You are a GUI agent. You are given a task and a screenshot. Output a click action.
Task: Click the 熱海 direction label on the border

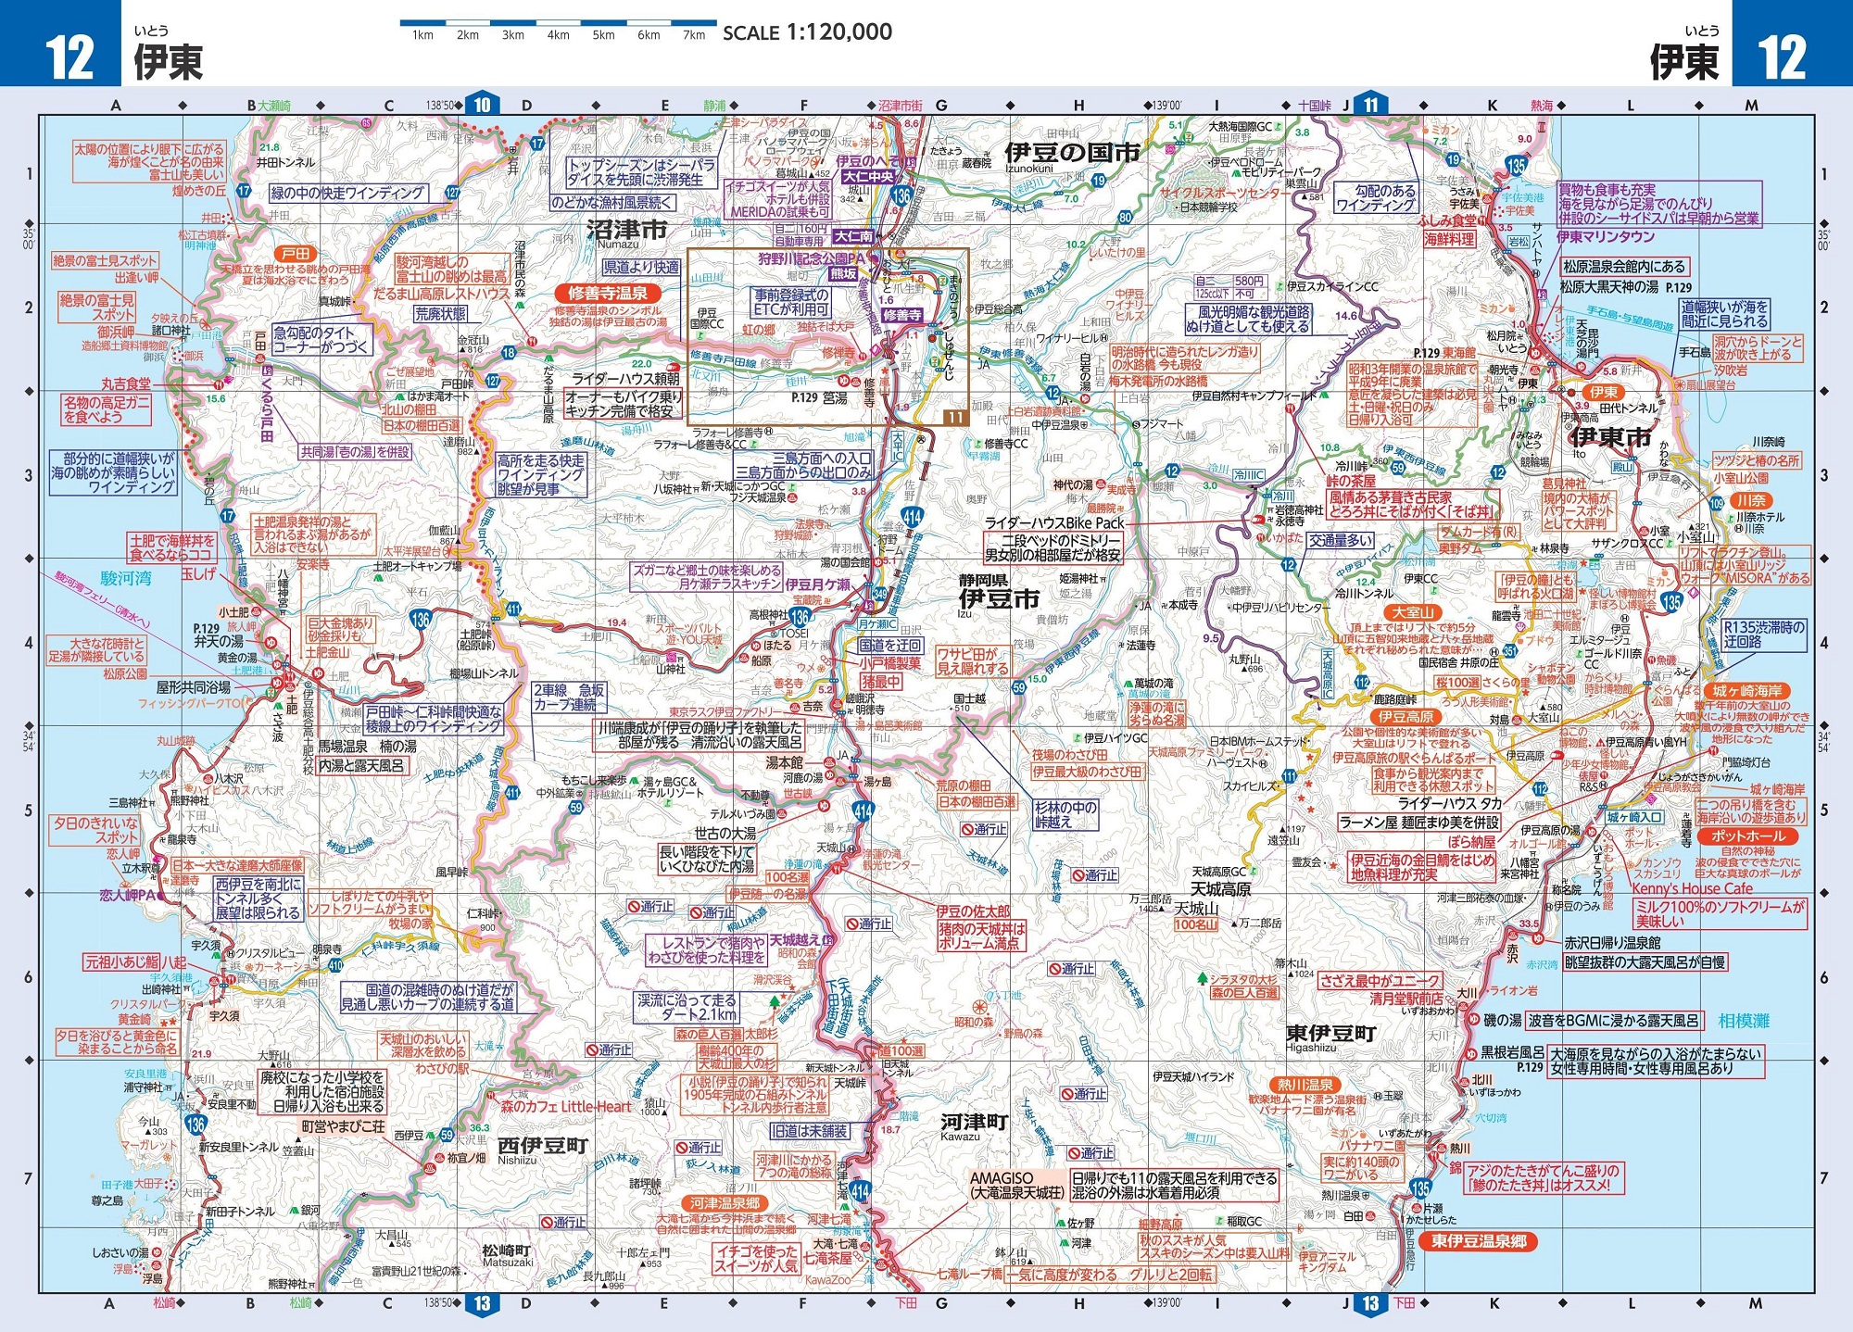pos(1542,106)
